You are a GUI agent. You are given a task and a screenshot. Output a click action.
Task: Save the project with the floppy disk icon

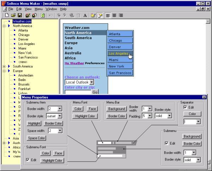click(20, 15)
